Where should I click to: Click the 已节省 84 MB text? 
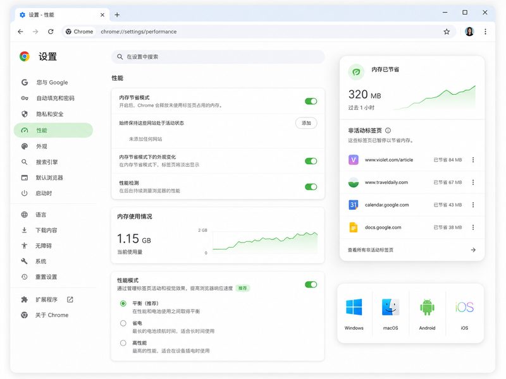[x=448, y=160]
